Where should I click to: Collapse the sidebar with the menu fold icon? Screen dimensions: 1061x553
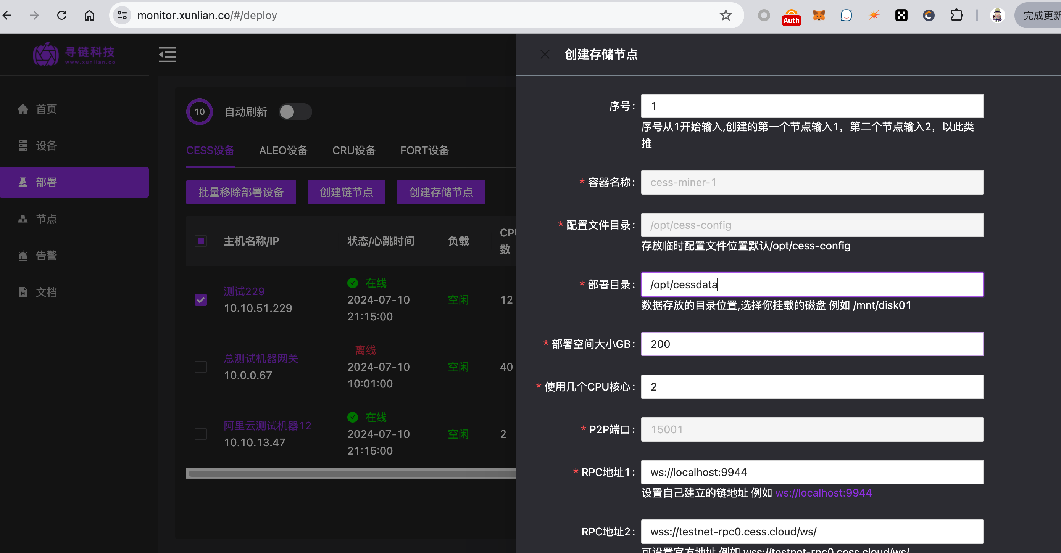[x=167, y=54]
